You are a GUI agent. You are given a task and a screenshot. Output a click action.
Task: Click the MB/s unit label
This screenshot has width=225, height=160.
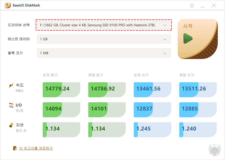[19, 91]
